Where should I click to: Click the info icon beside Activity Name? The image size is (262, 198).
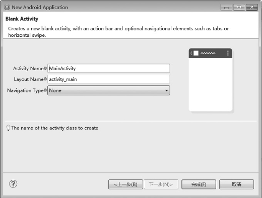point(45,68)
